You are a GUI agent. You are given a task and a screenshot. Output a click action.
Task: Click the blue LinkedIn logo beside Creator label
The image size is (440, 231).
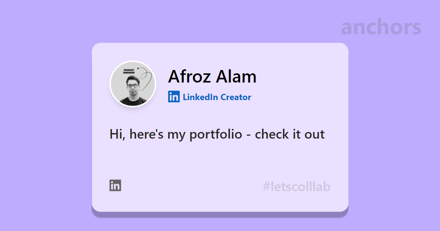tap(174, 97)
